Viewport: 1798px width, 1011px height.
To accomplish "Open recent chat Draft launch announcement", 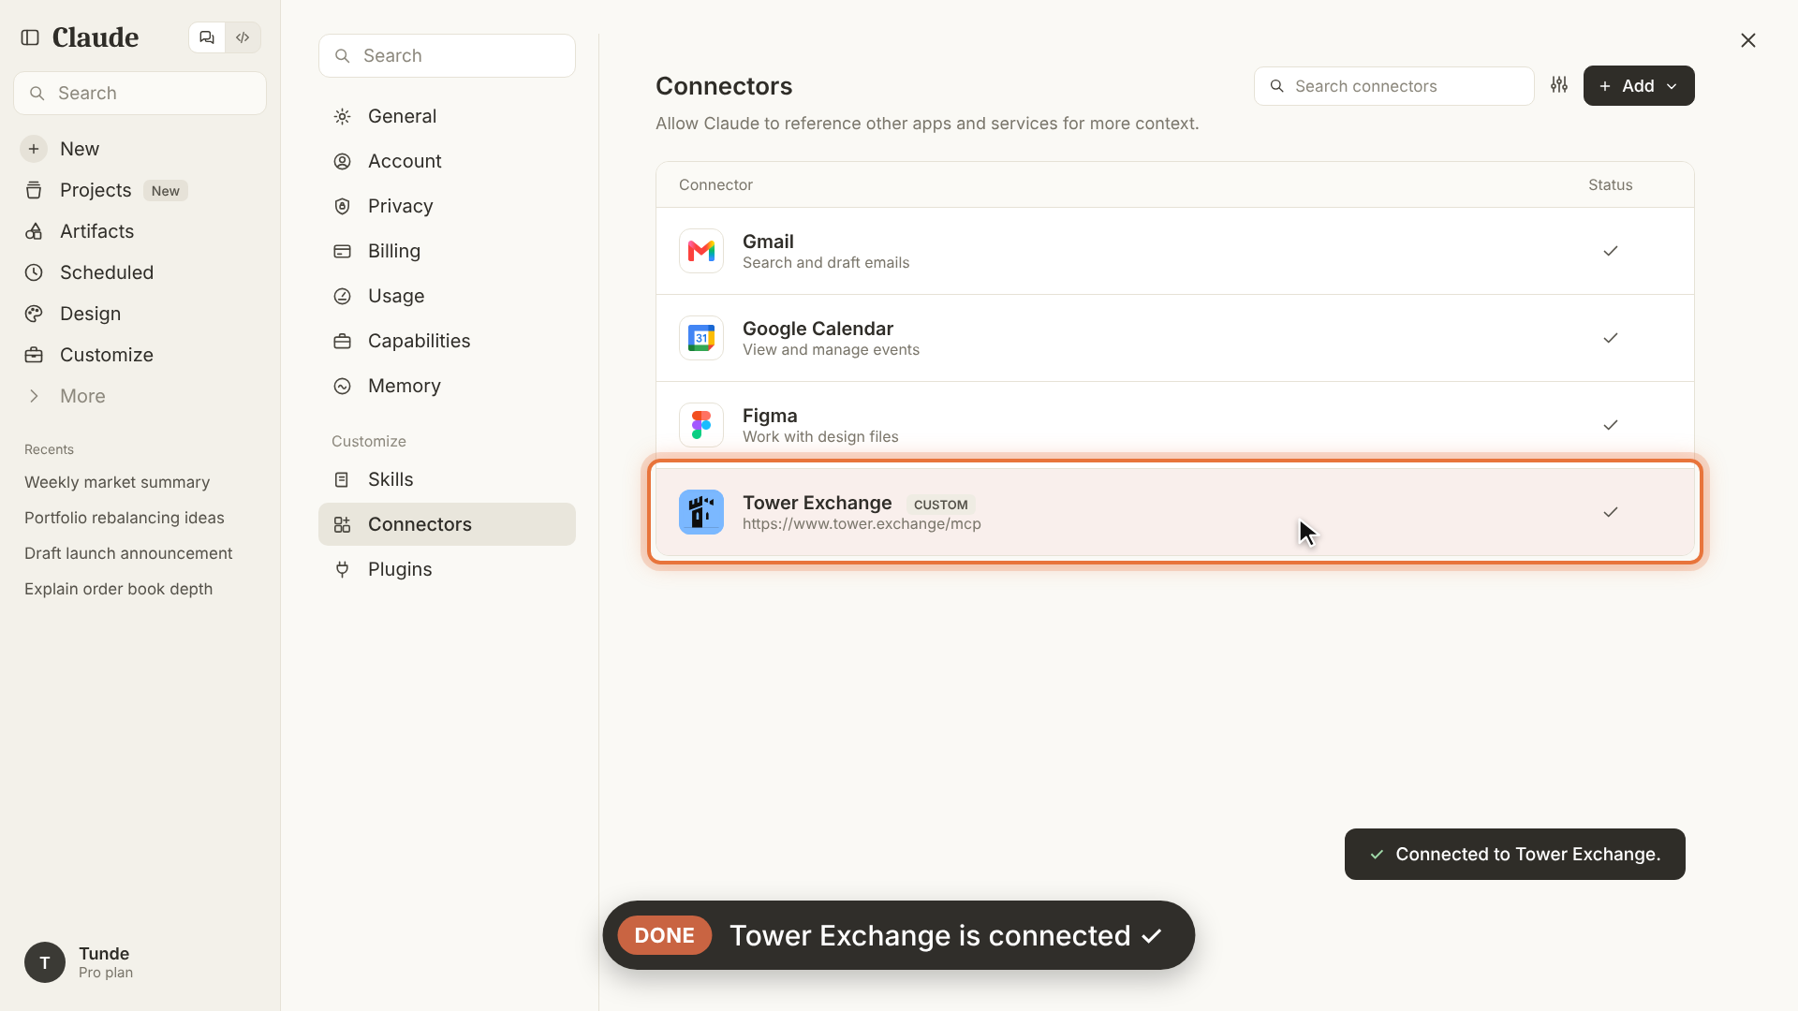I will coord(128,553).
